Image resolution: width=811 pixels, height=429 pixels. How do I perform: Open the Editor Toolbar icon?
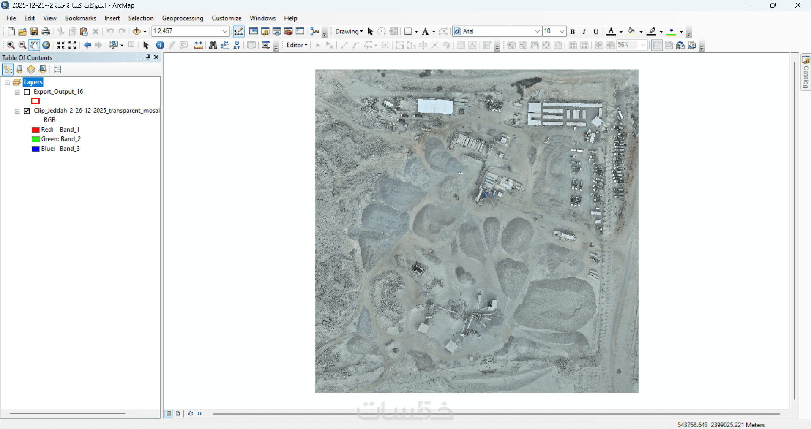pyautogui.click(x=238, y=31)
